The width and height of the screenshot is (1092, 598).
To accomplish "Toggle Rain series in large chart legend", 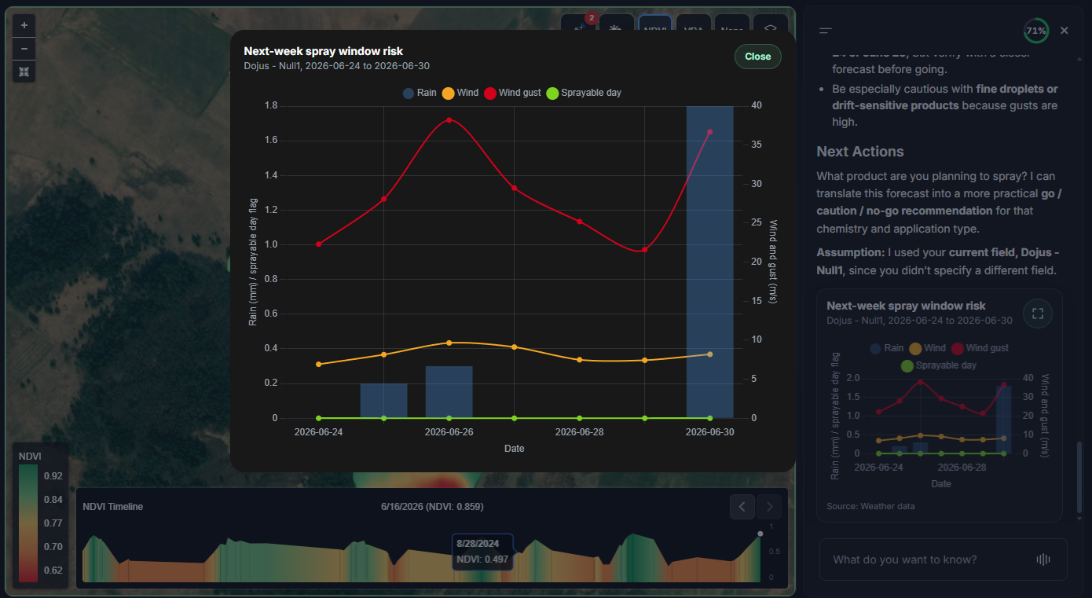I will click(x=420, y=93).
